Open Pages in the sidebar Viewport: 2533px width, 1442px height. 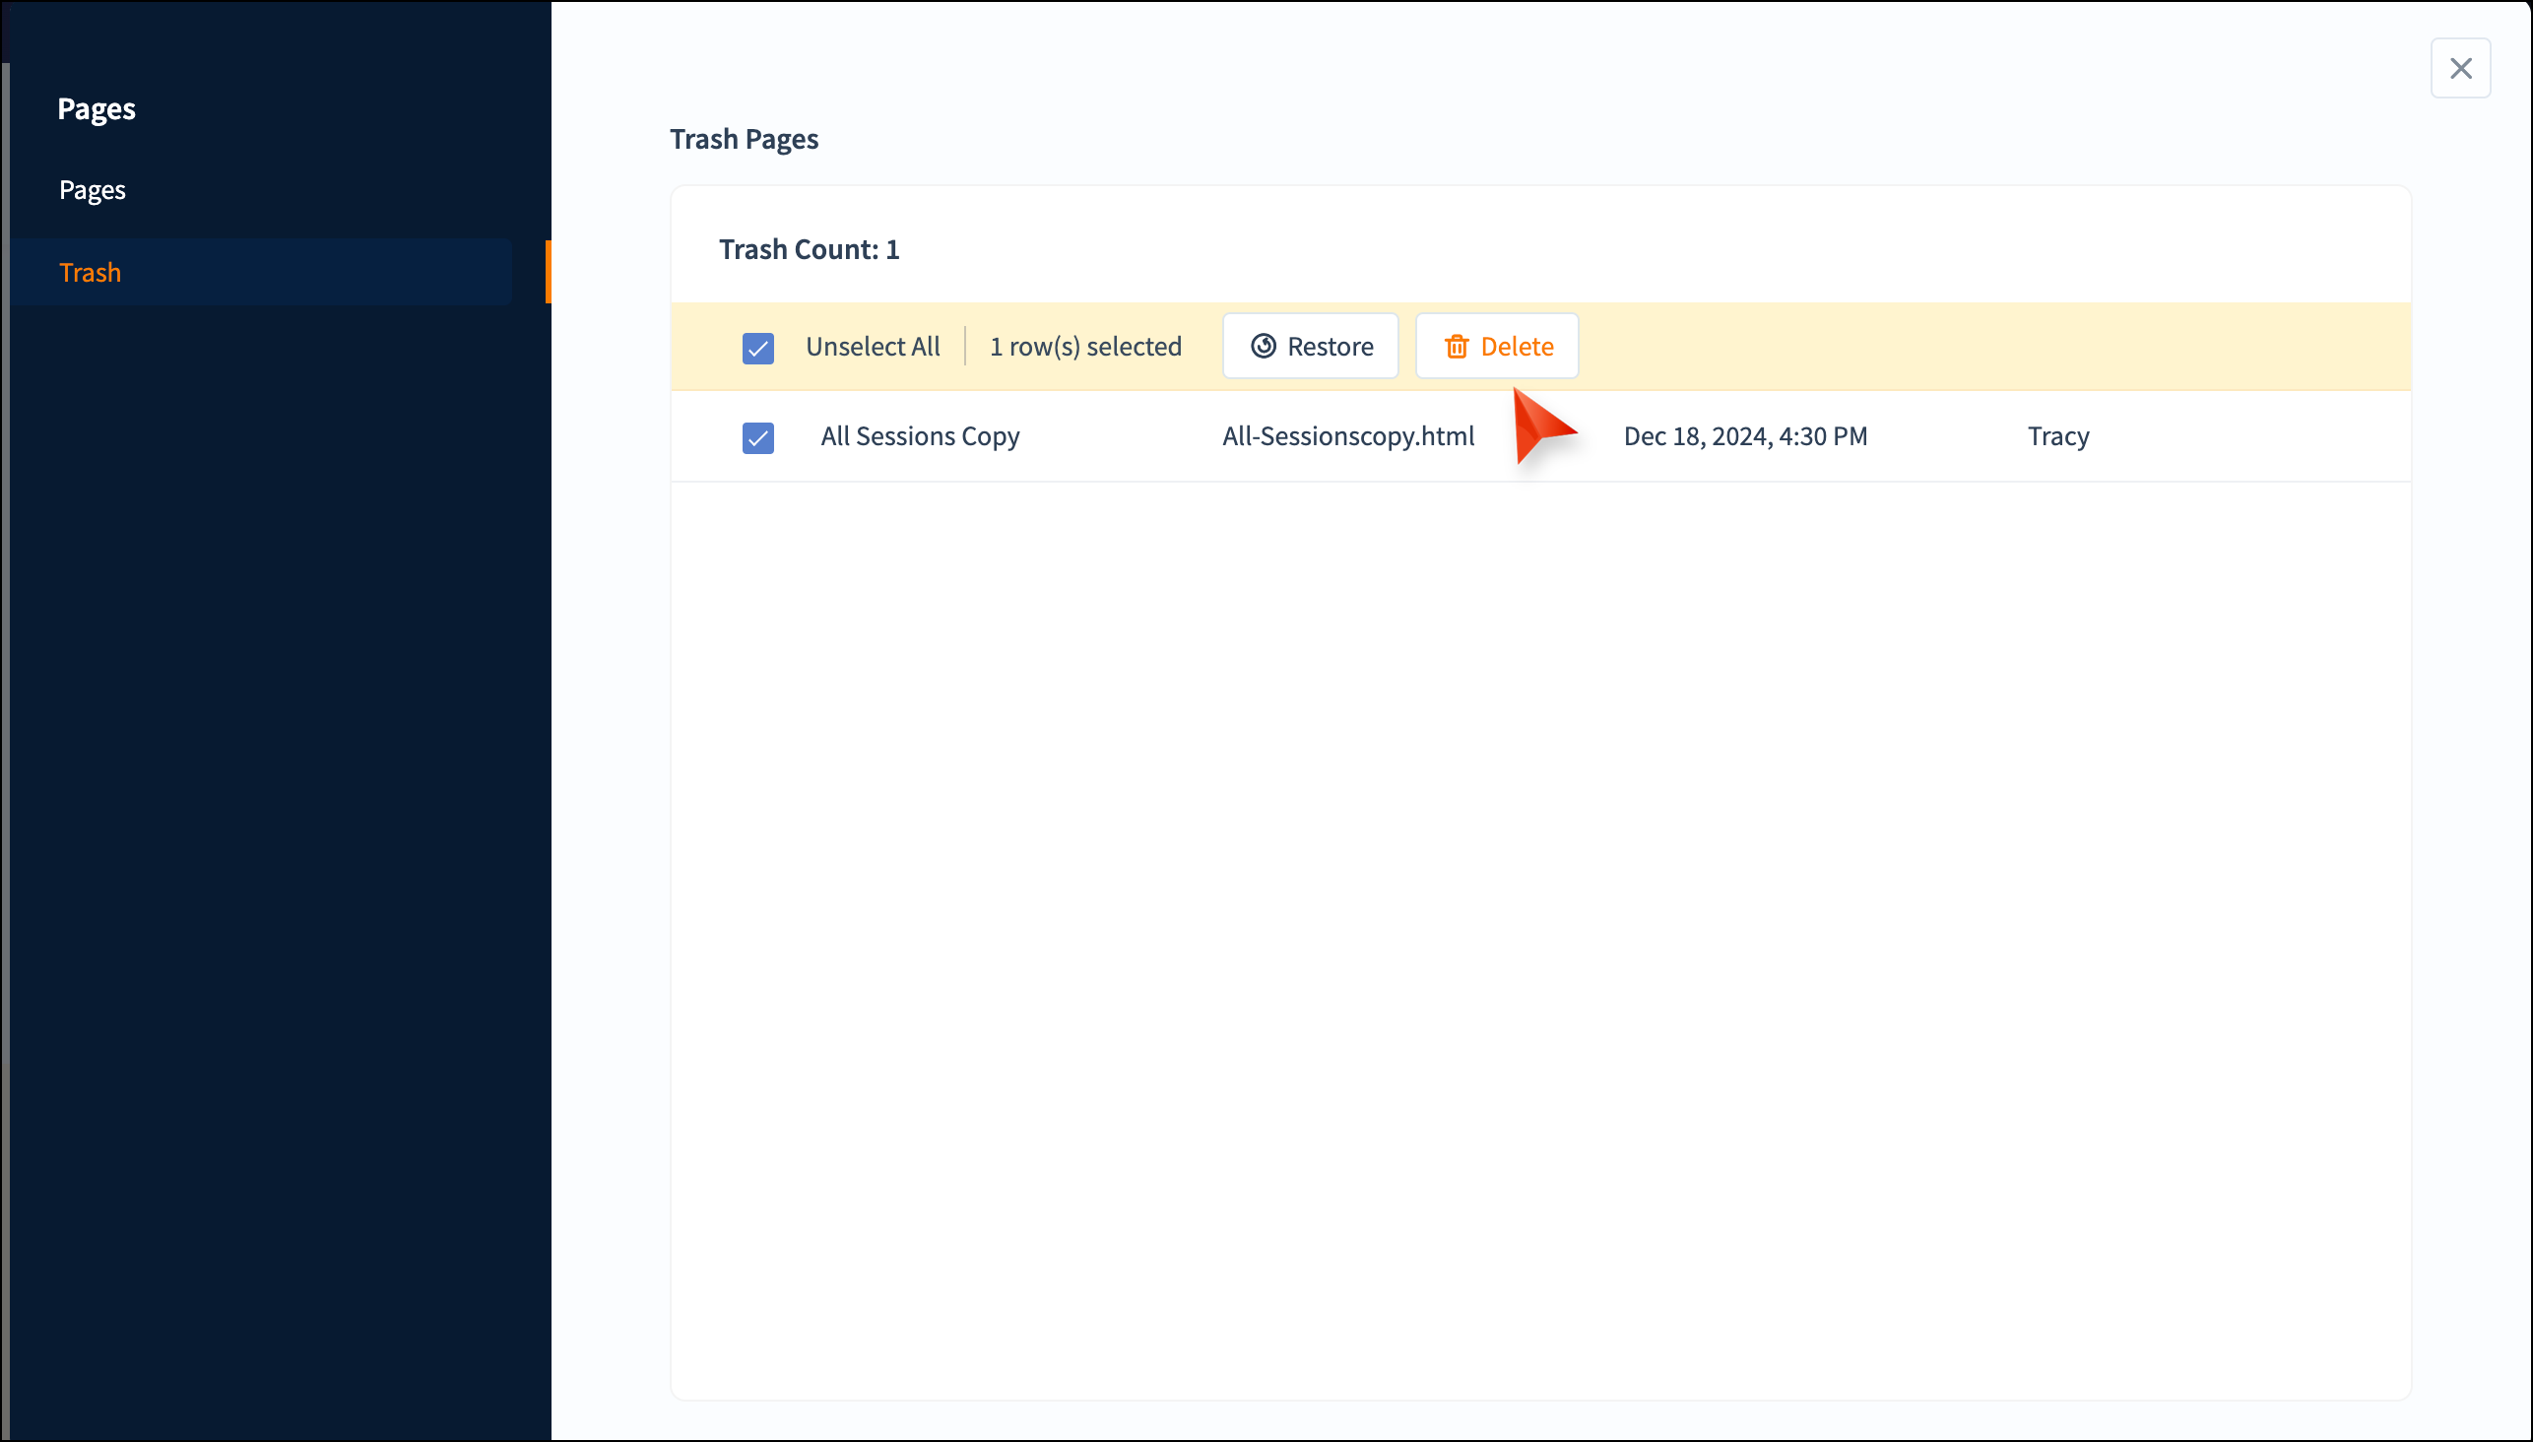(93, 189)
